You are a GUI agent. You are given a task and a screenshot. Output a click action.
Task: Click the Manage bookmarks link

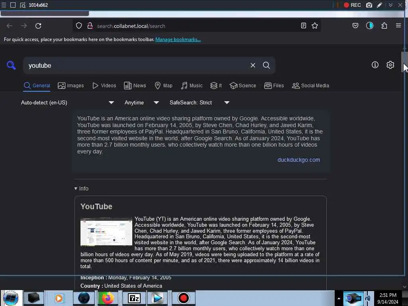[x=178, y=39]
